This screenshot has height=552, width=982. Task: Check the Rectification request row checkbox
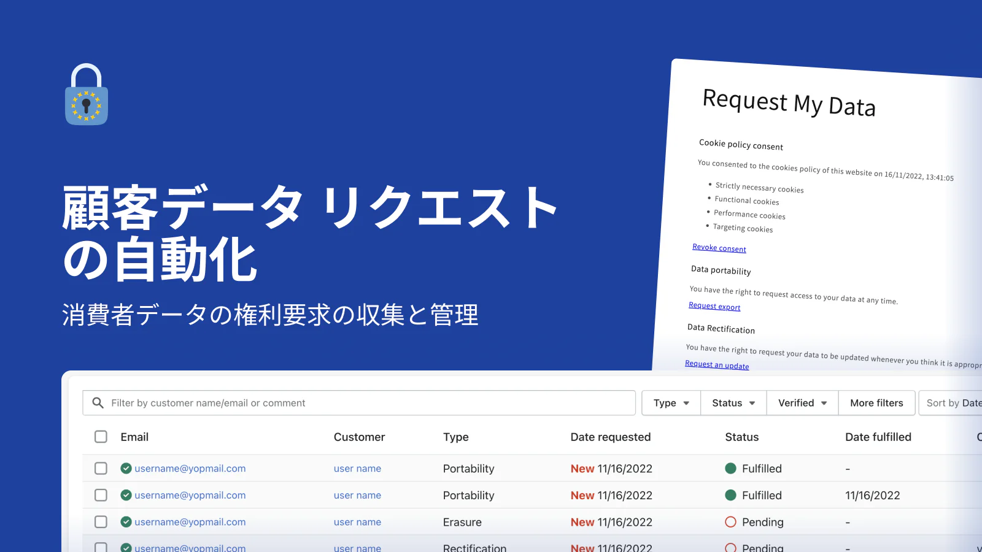pos(101,547)
